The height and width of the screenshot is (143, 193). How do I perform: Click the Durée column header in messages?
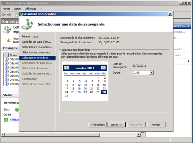click(13, 55)
